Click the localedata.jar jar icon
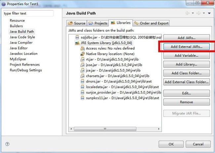The width and height of the screenshot is (215, 153). click(82, 87)
